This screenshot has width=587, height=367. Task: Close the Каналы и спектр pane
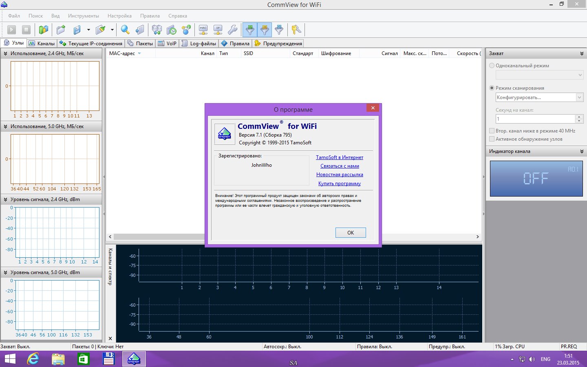(x=110, y=338)
